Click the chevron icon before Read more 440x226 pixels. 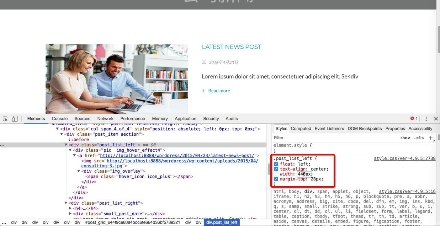[x=203, y=91]
